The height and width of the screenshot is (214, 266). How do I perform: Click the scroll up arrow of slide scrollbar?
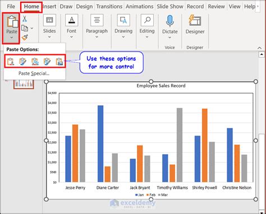(x=262, y=54)
